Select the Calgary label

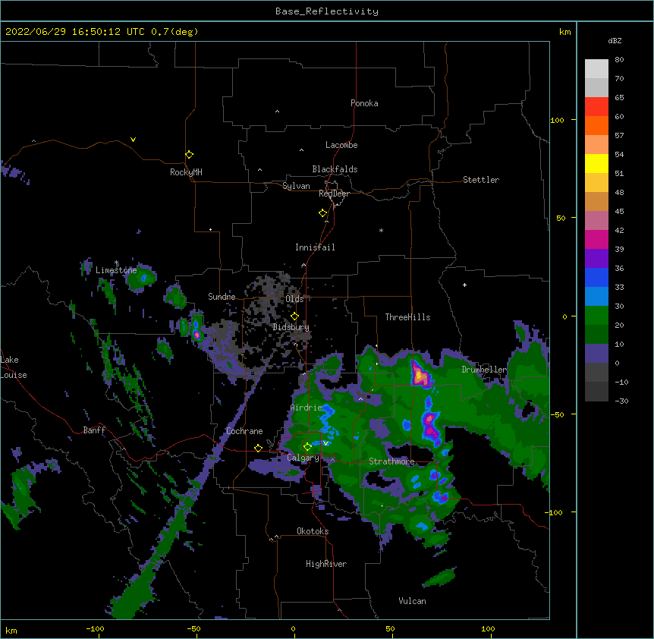303,458
